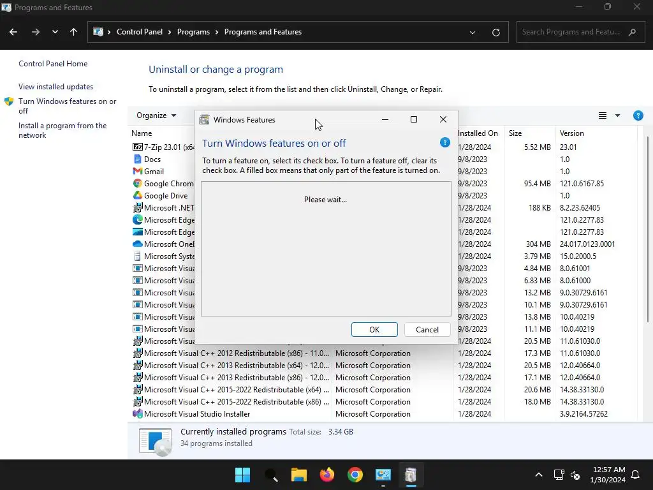Select Visual C++ 2013 Redistributable (x64) row

[x=384, y=366]
